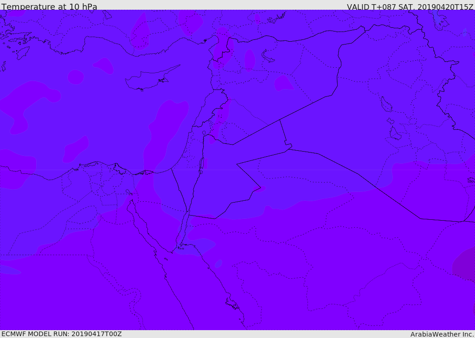Click the 'Temperature at 10 hPa' title text
Image resolution: width=475 pixels, height=338 pixels.
(49, 6)
